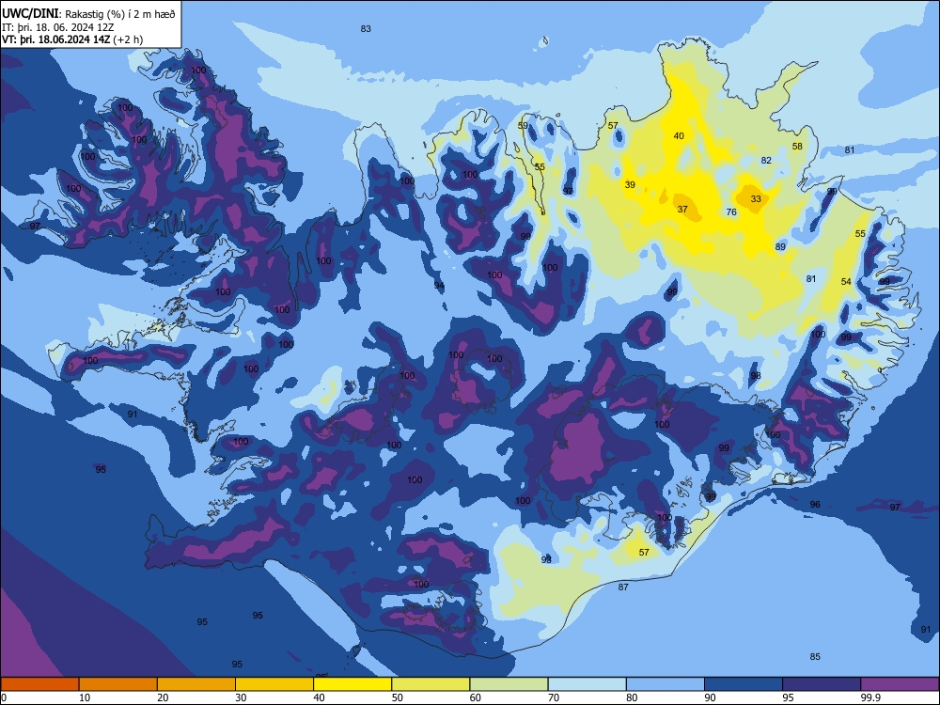940x705 pixels.
Task: Pick the 50–60 pale yellow legend swatch
Action: [x=431, y=684]
